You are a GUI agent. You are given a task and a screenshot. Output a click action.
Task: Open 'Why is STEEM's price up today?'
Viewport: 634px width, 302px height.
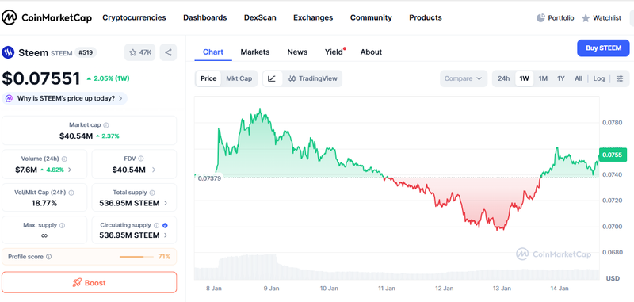click(65, 98)
